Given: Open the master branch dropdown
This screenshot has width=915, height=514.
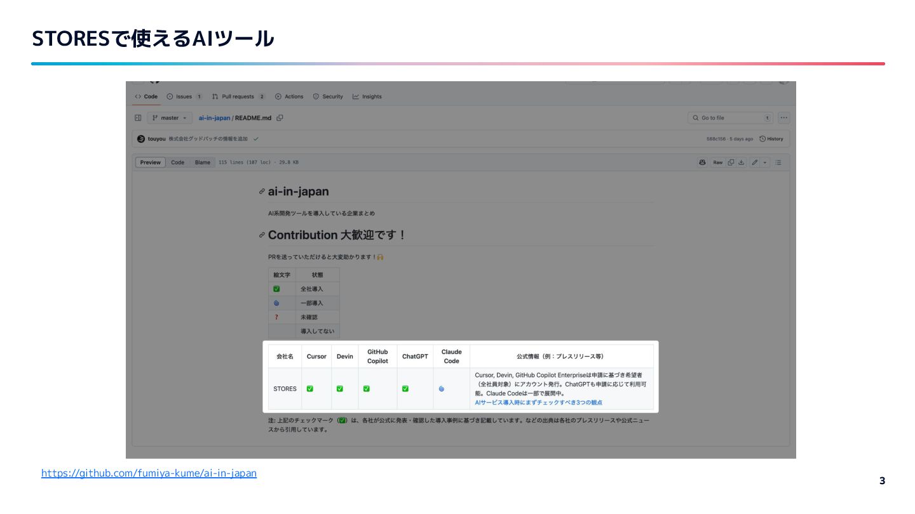Looking at the screenshot, I should click(x=170, y=118).
